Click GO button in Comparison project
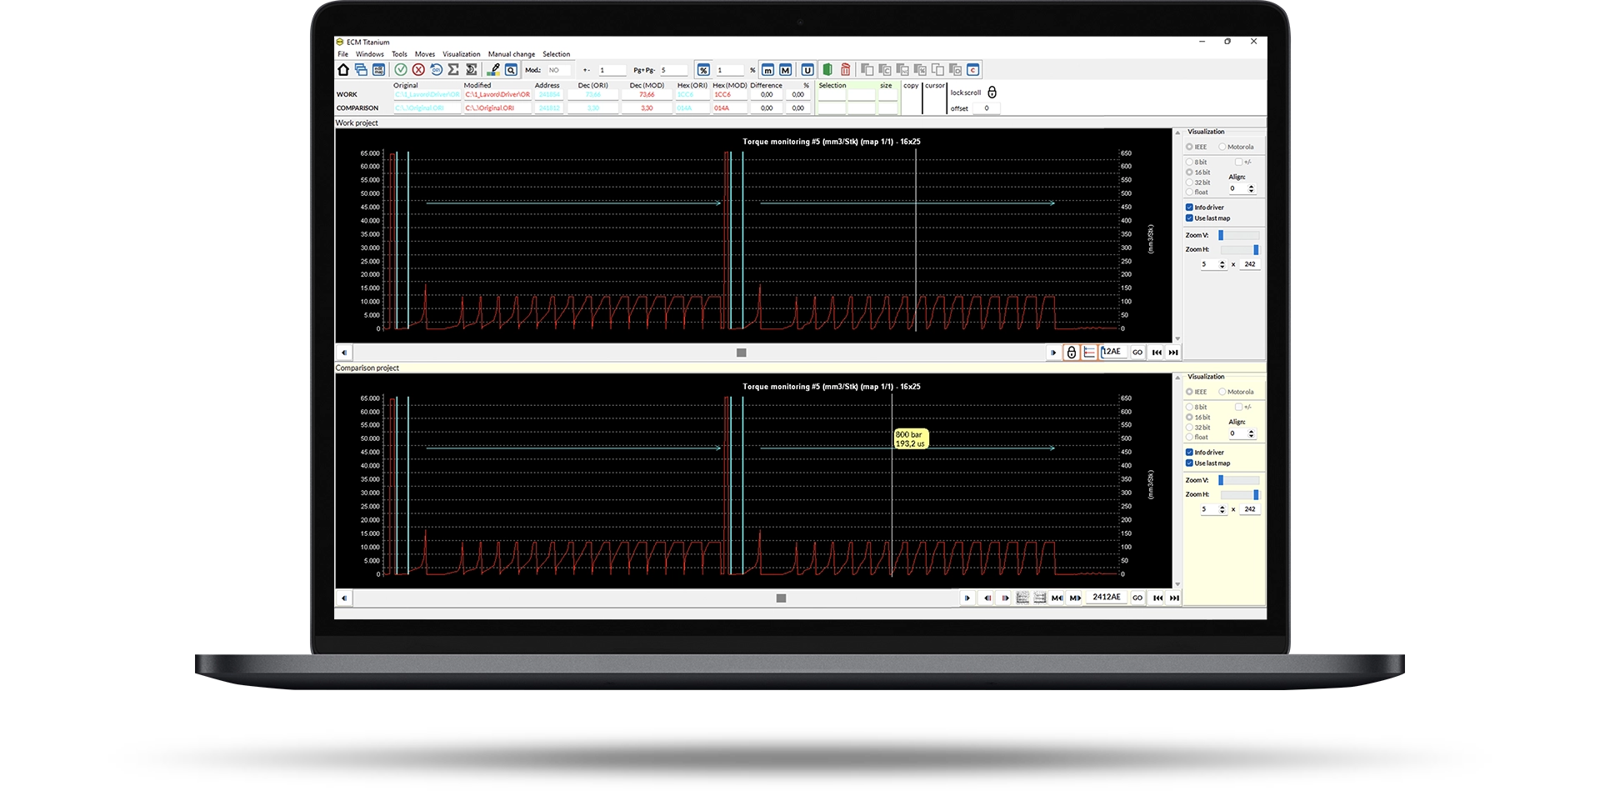Screen dimensions: 1600x791 tap(1137, 598)
